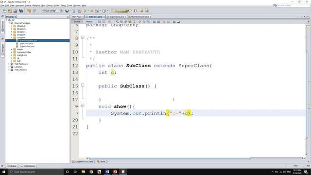Click the Chrome icon in the taskbar
This screenshot has width=311, height=175.
click(x=91, y=172)
